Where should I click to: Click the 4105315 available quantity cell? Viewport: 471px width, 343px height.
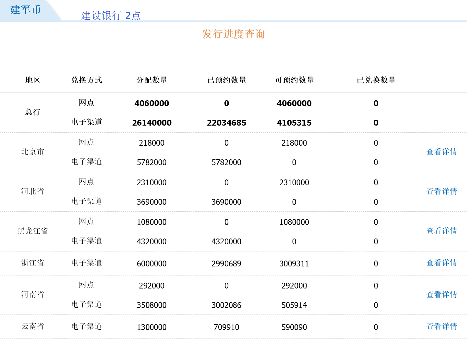(x=294, y=123)
